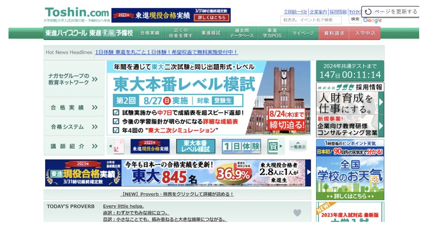427x226 pixels.
Task: Expand ナガセグループの教育ネットワーク sidebar item
Action: click(74, 79)
